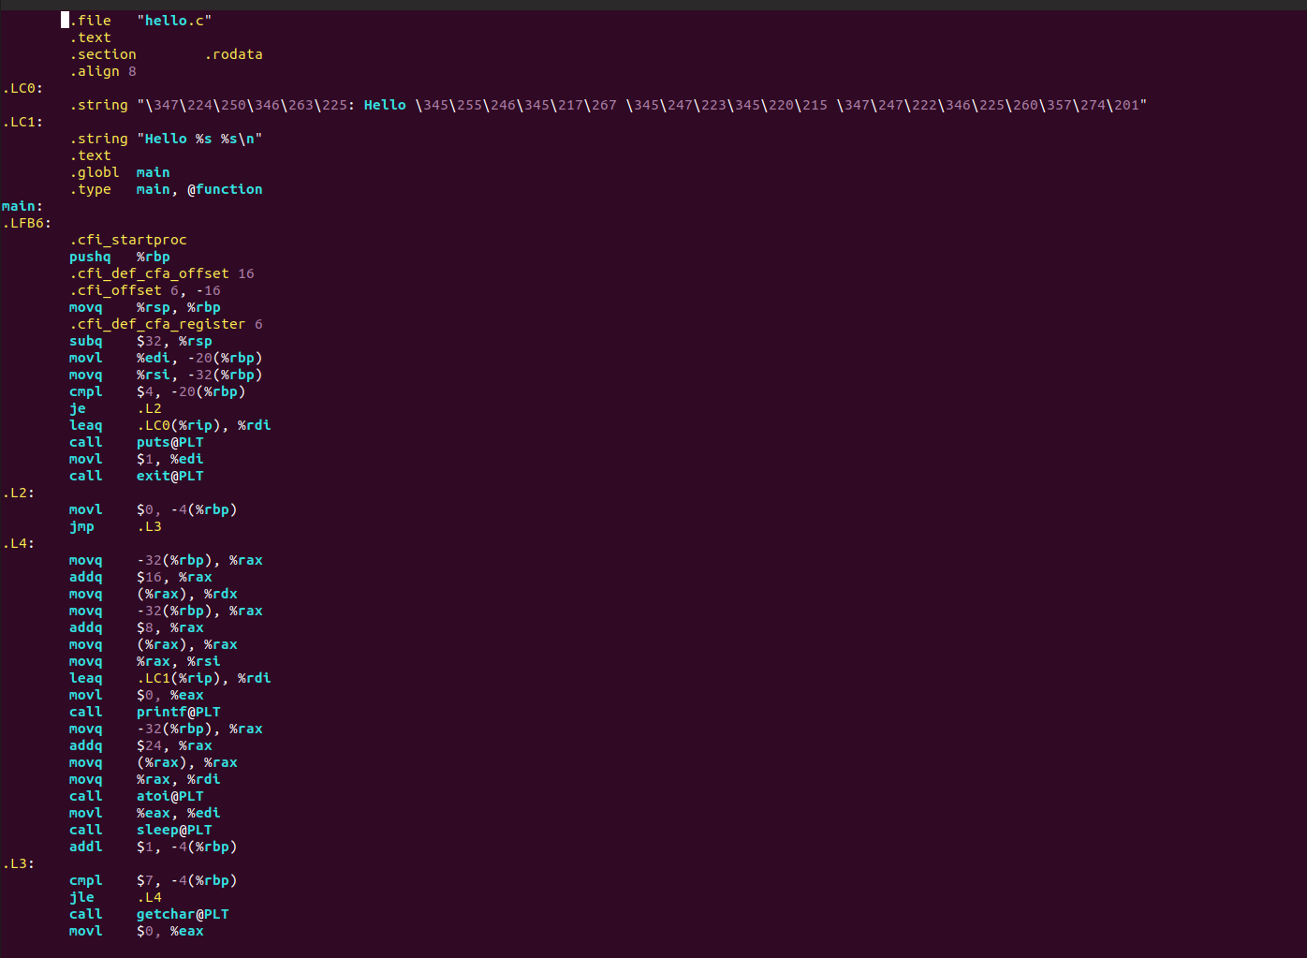
Task: Click the addq $16, %rax instruction
Action: click(140, 577)
